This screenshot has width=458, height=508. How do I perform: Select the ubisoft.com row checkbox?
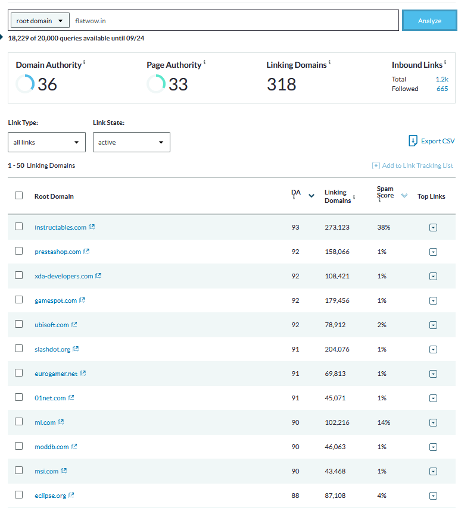tap(19, 324)
